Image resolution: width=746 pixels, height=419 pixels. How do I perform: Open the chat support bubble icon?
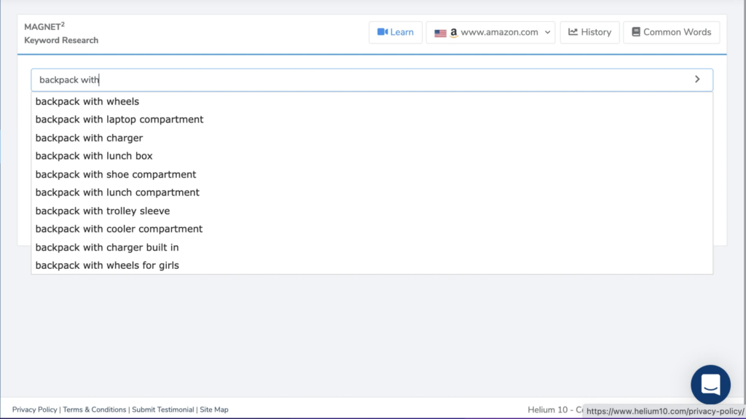[710, 384]
